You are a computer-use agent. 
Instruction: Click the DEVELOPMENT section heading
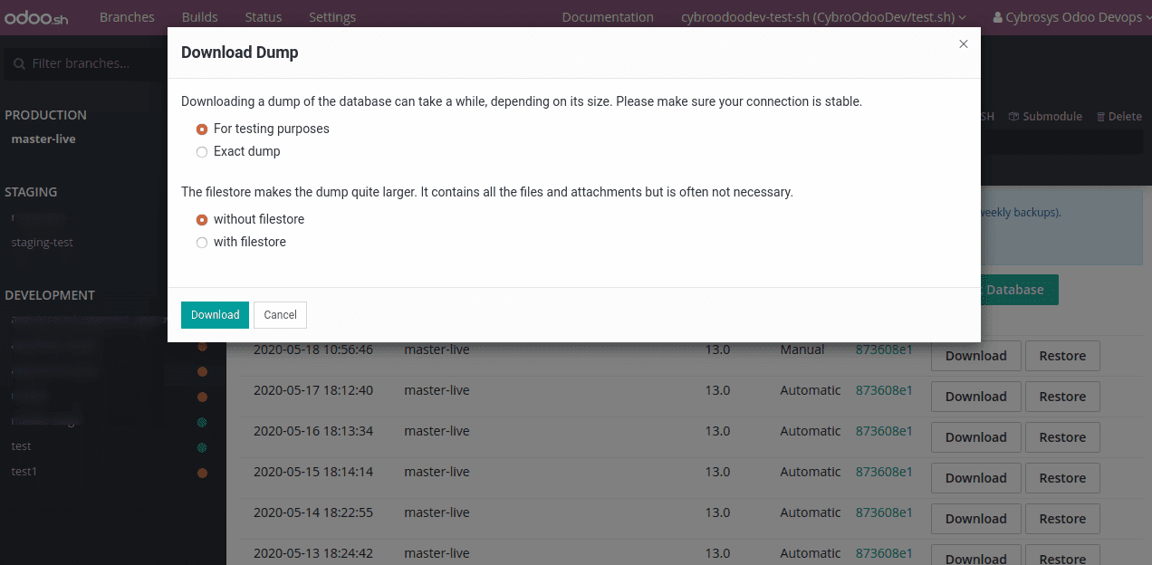[50, 295]
